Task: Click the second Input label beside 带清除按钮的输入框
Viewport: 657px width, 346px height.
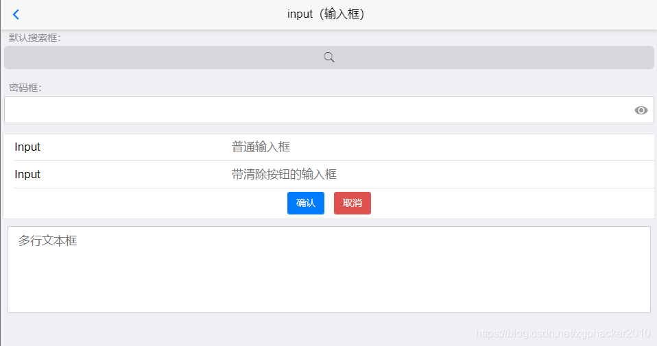Action: pyautogui.click(x=27, y=174)
